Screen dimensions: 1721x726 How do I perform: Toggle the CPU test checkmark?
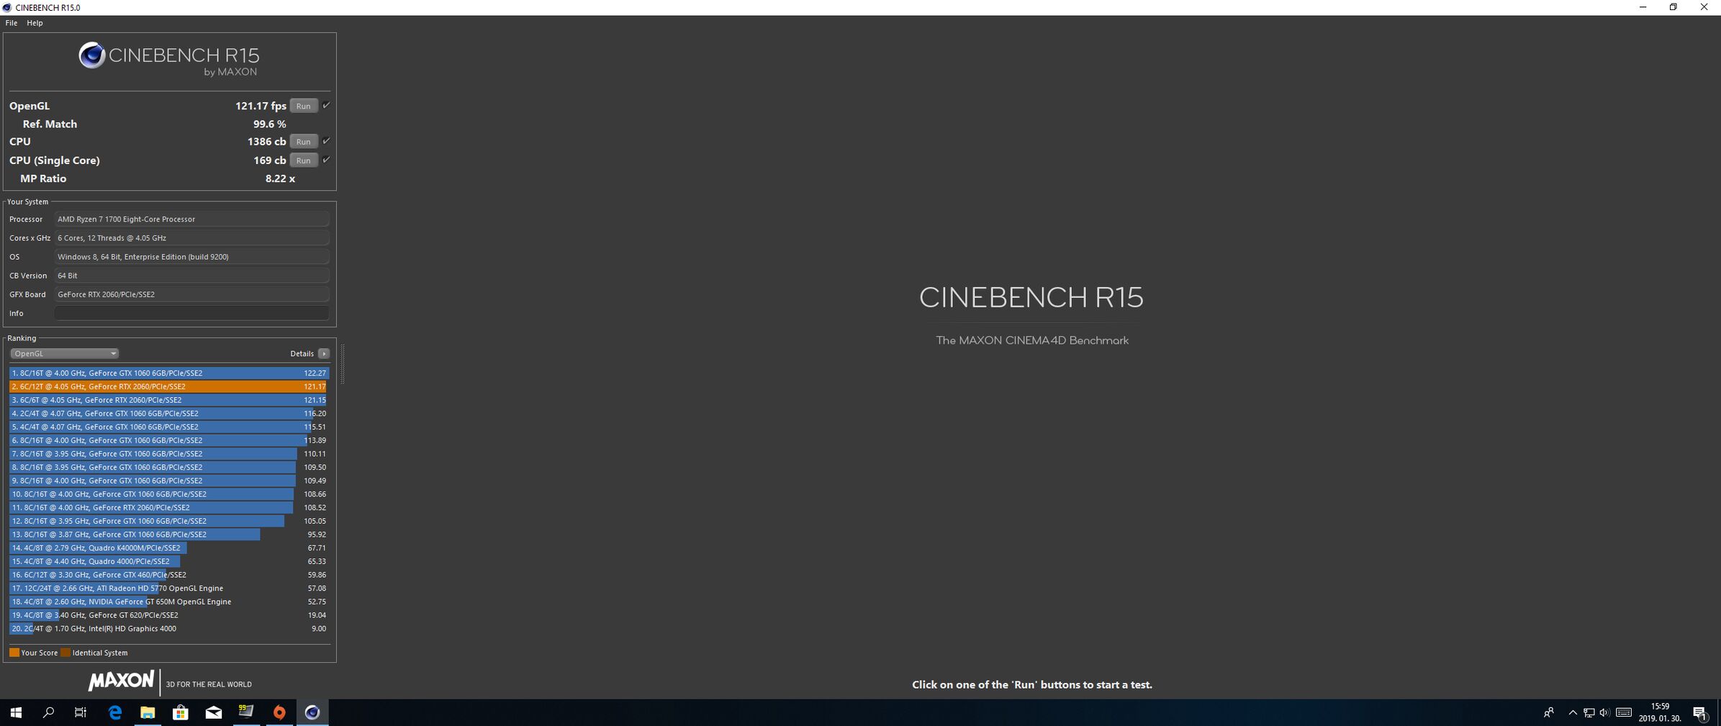click(x=326, y=141)
